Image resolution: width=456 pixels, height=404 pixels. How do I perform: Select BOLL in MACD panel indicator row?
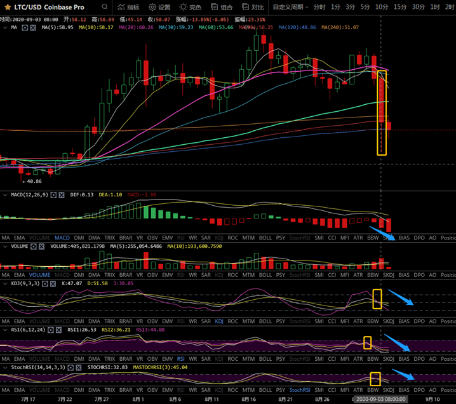(x=265, y=237)
